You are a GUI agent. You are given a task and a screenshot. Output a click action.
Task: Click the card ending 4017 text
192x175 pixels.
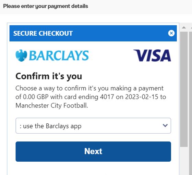coord(89,97)
